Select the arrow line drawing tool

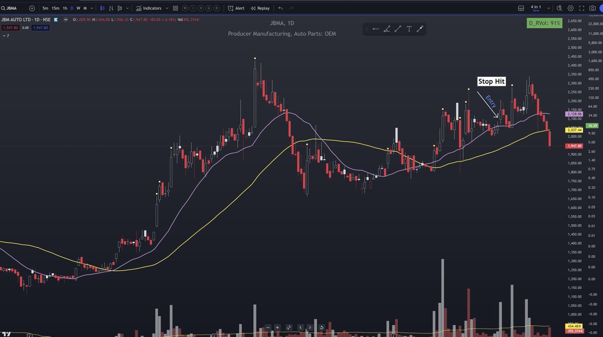point(420,29)
